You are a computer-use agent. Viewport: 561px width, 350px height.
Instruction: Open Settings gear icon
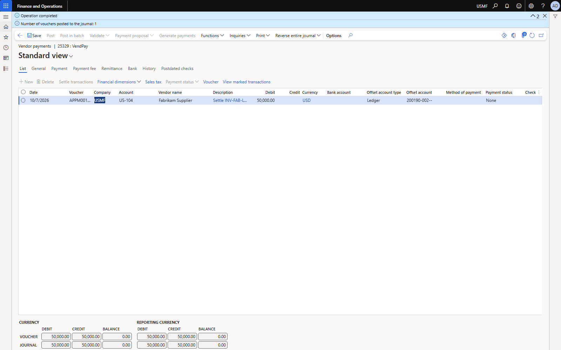pos(531,6)
